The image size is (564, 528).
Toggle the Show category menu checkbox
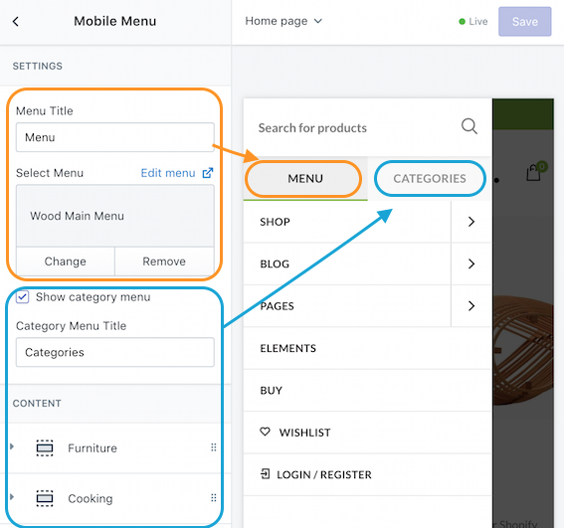coord(22,297)
